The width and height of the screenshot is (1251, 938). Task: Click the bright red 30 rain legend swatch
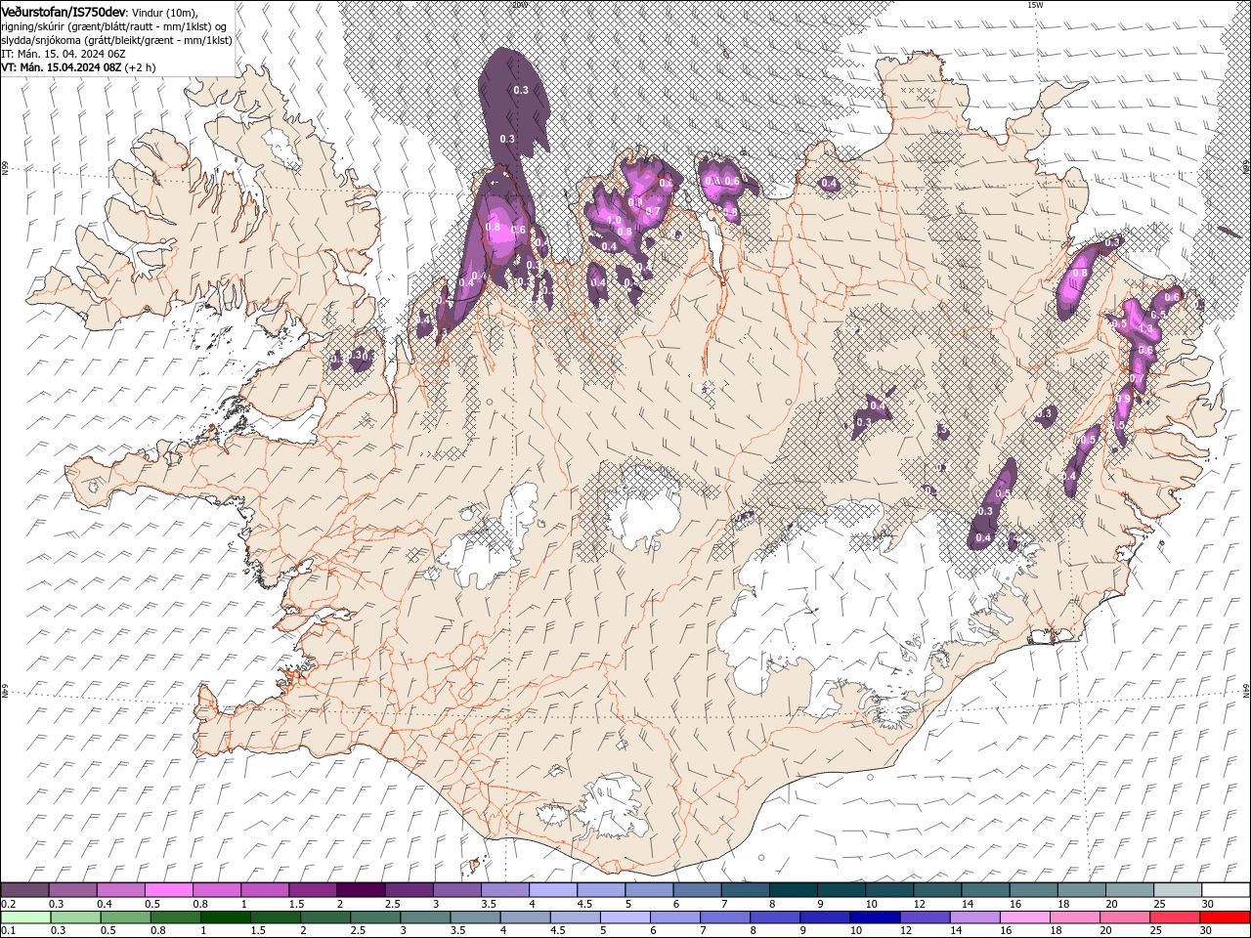[1225, 917]
